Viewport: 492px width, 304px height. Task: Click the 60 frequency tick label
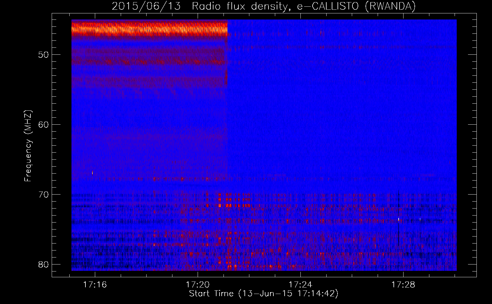coord(43,125)
